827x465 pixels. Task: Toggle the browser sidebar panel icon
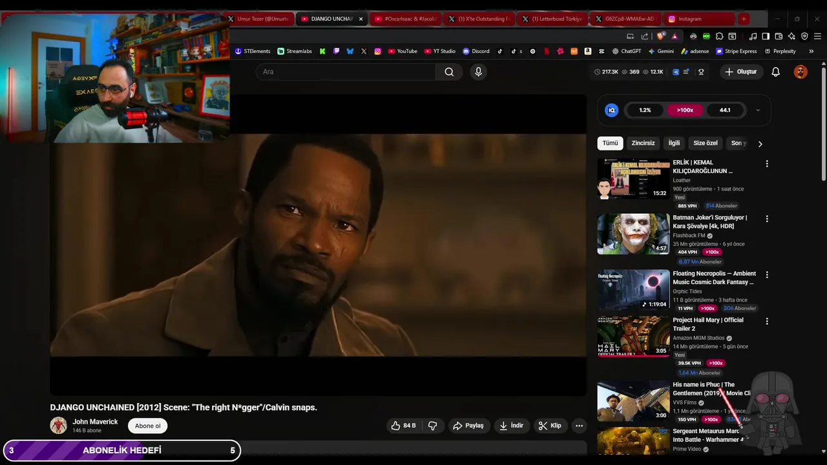tap(766, 36)
